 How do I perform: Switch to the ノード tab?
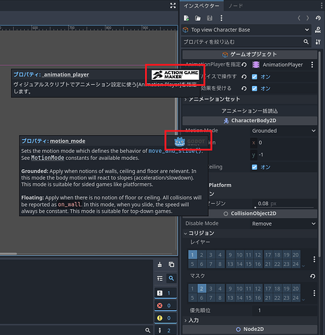[x=236, y=6]
